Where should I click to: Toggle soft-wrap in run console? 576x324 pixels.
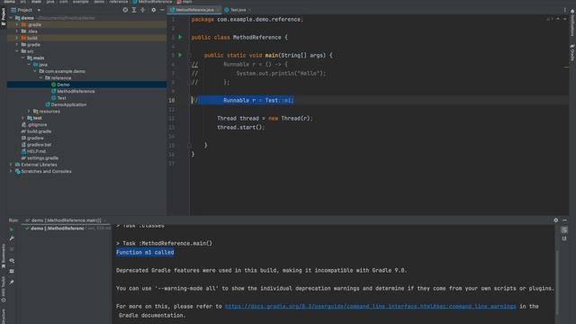click(564, 230)
